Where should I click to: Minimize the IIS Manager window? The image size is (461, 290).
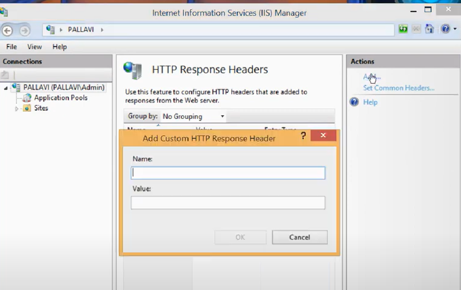point(413,11)
